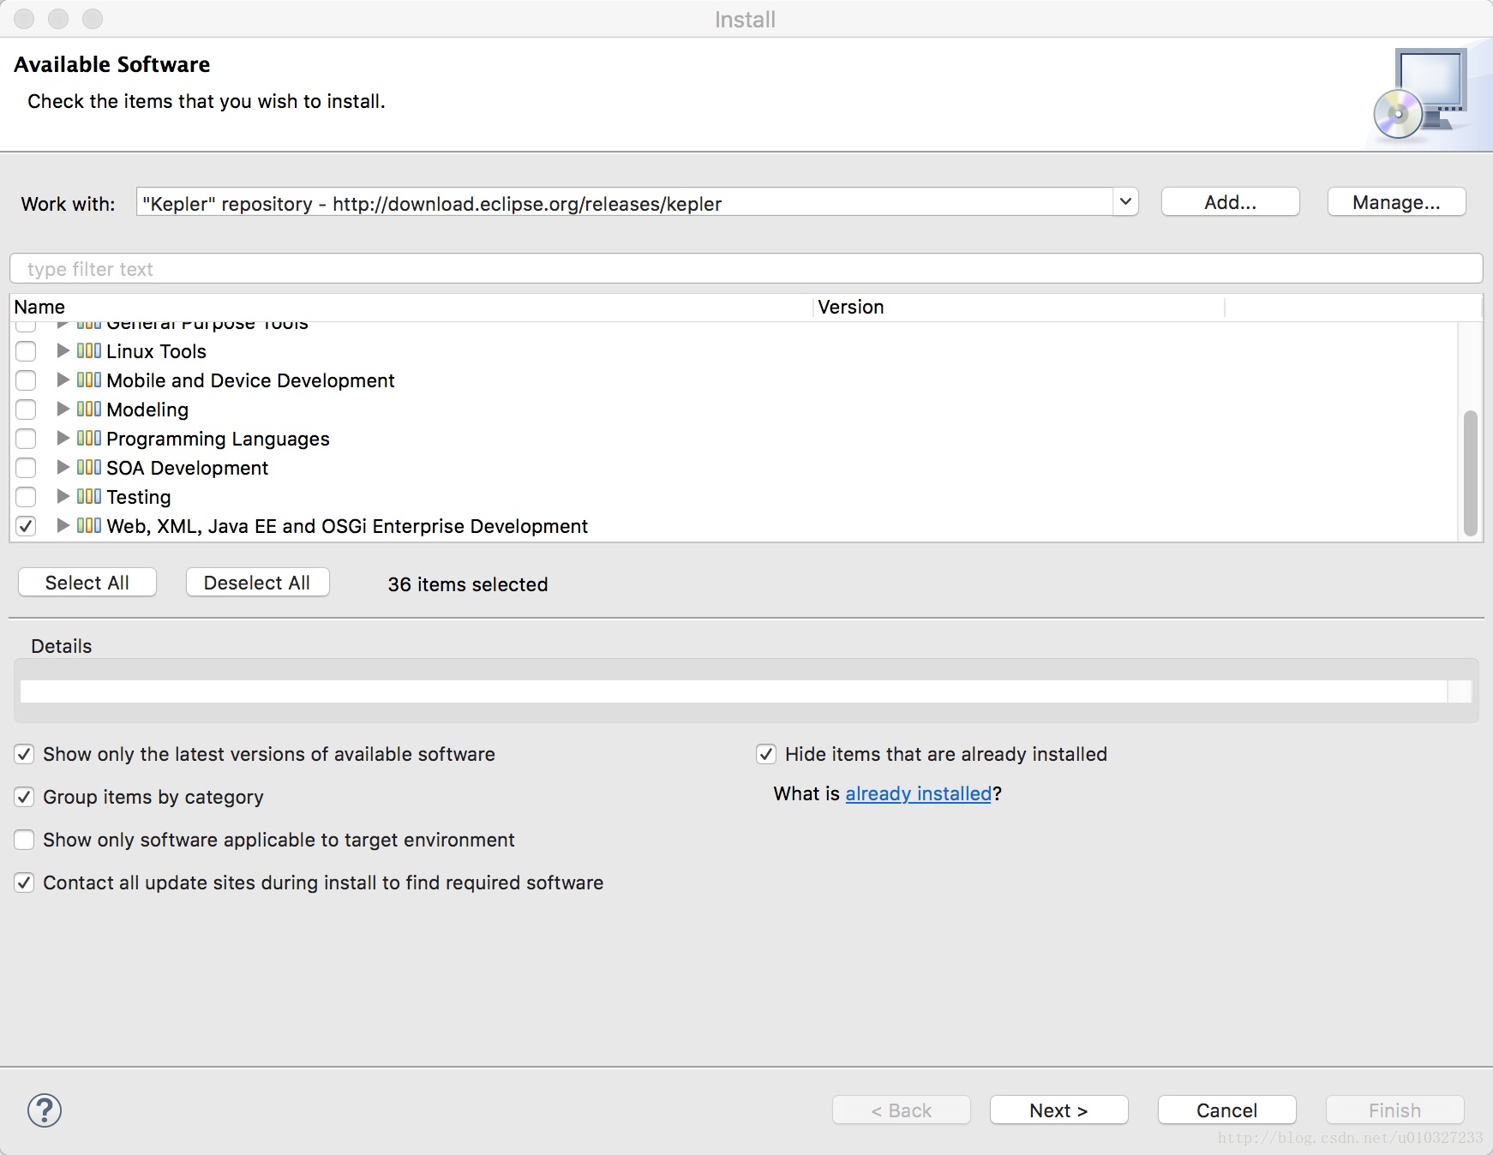Check the Programming Languages checkbox
This screenshot has width=1493, height=1155.
point(26,439)
